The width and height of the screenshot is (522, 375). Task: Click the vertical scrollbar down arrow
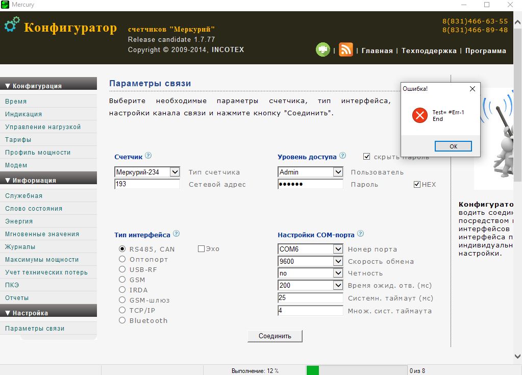pos(518,356)
